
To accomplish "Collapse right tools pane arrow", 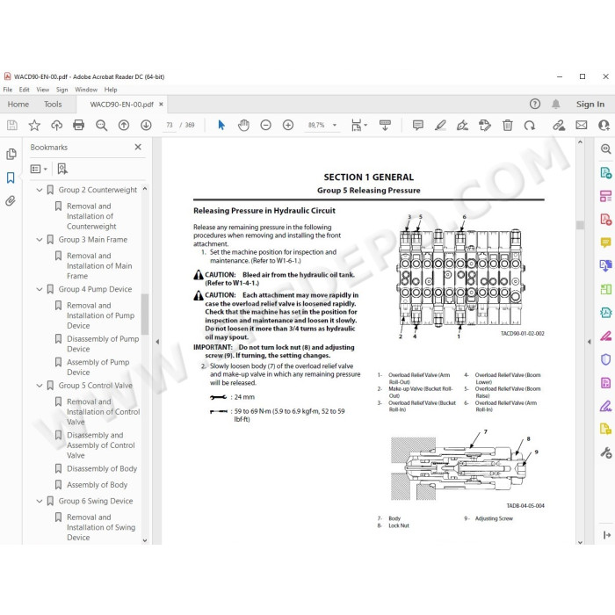I will pos(590,342).
